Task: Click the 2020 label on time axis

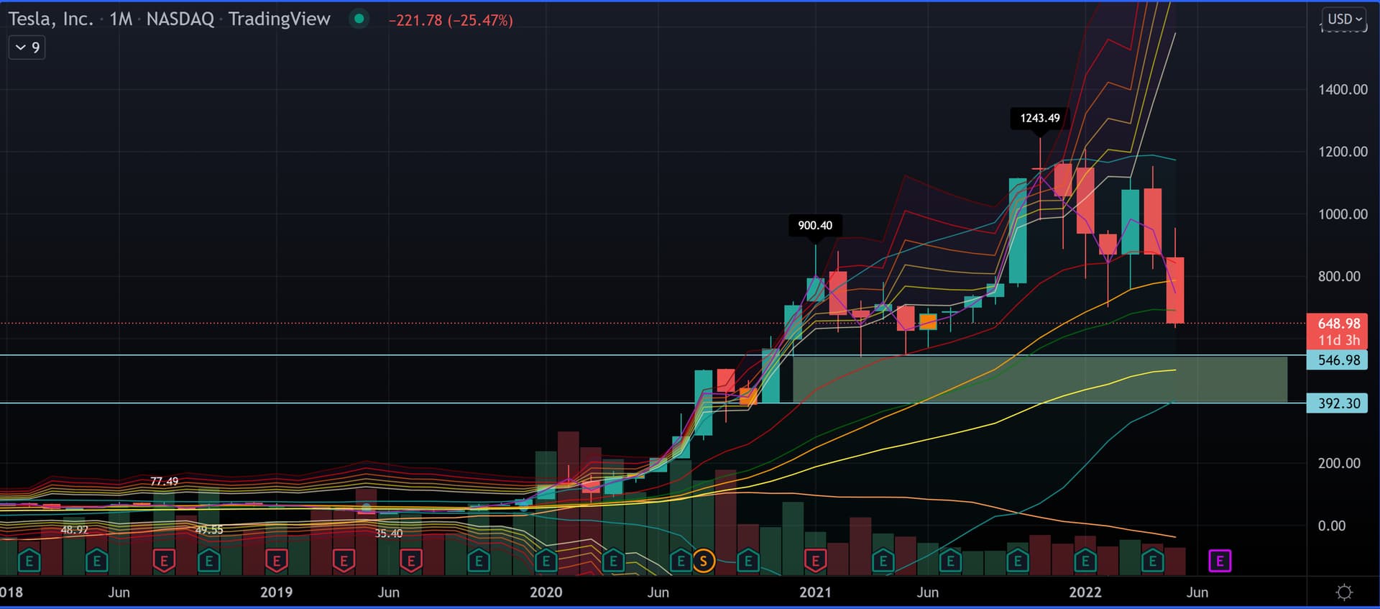Action: point(546,592)
